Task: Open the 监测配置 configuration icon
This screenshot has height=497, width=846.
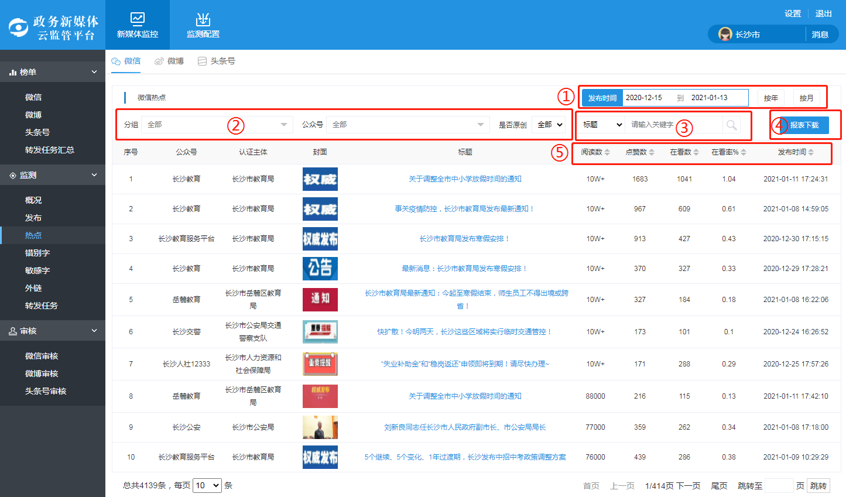Action: (203, 19)
